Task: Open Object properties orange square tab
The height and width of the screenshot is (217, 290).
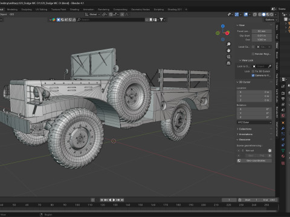Action: pos(283,122)
